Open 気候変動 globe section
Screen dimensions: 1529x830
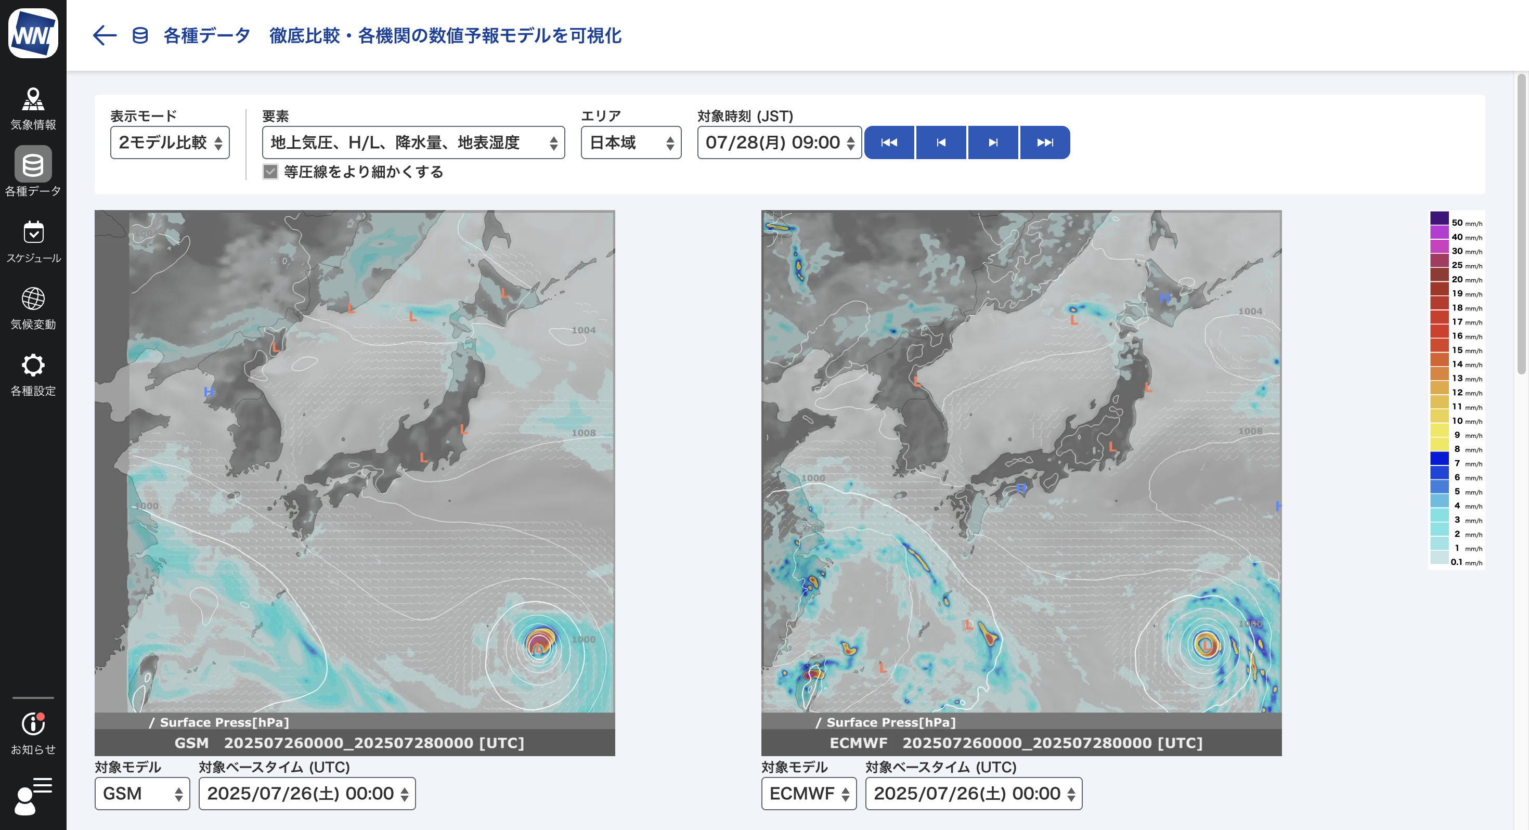click(33, 309)
